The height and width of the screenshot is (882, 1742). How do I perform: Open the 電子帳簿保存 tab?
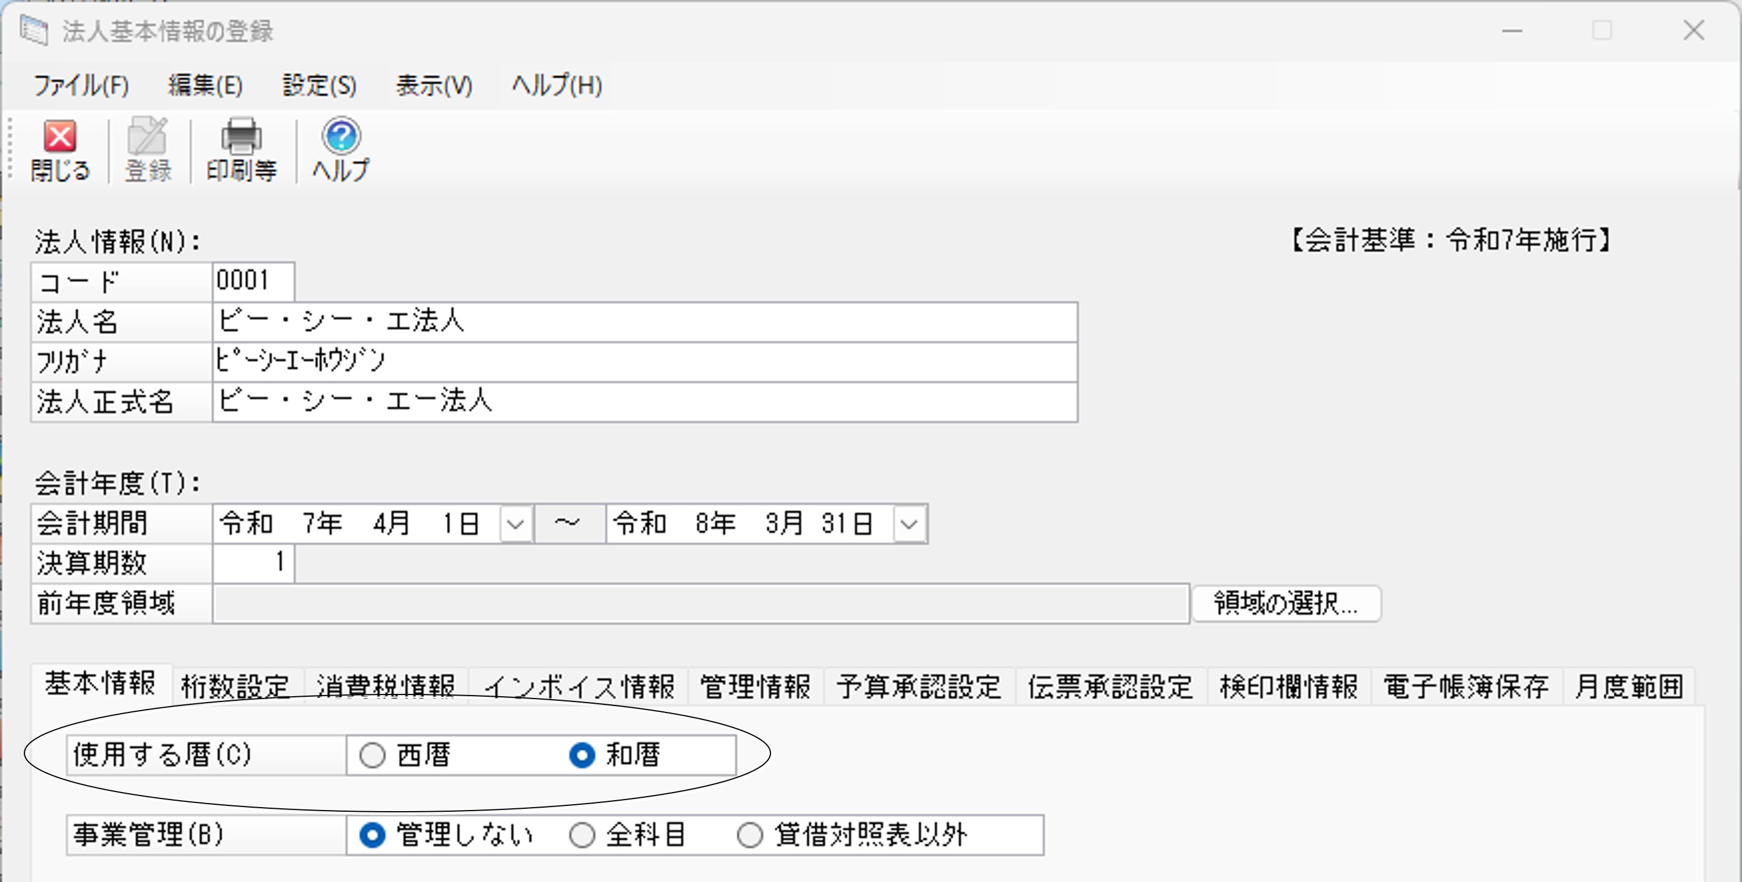coord(1466,687)
